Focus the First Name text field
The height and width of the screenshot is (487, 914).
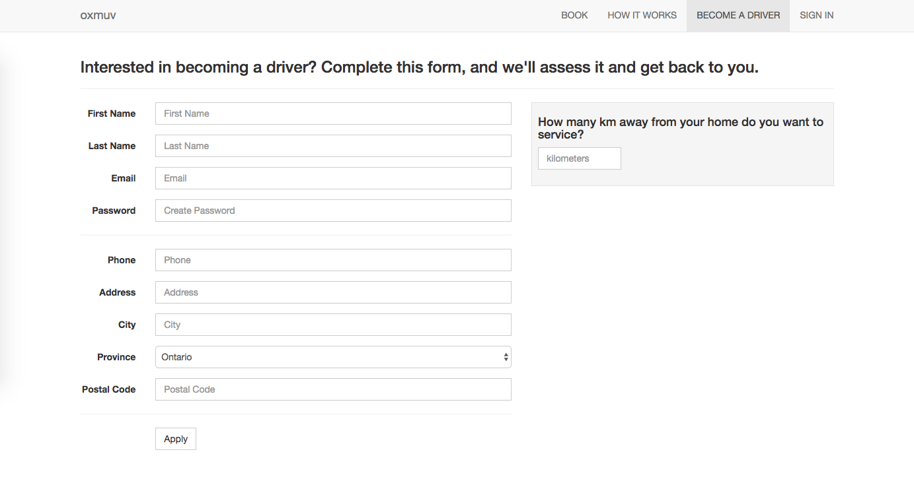[x=333, y=114]
